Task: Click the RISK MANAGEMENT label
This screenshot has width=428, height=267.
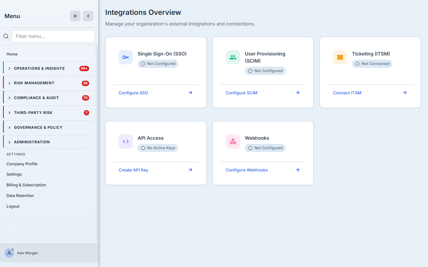Action: [34, 83]
